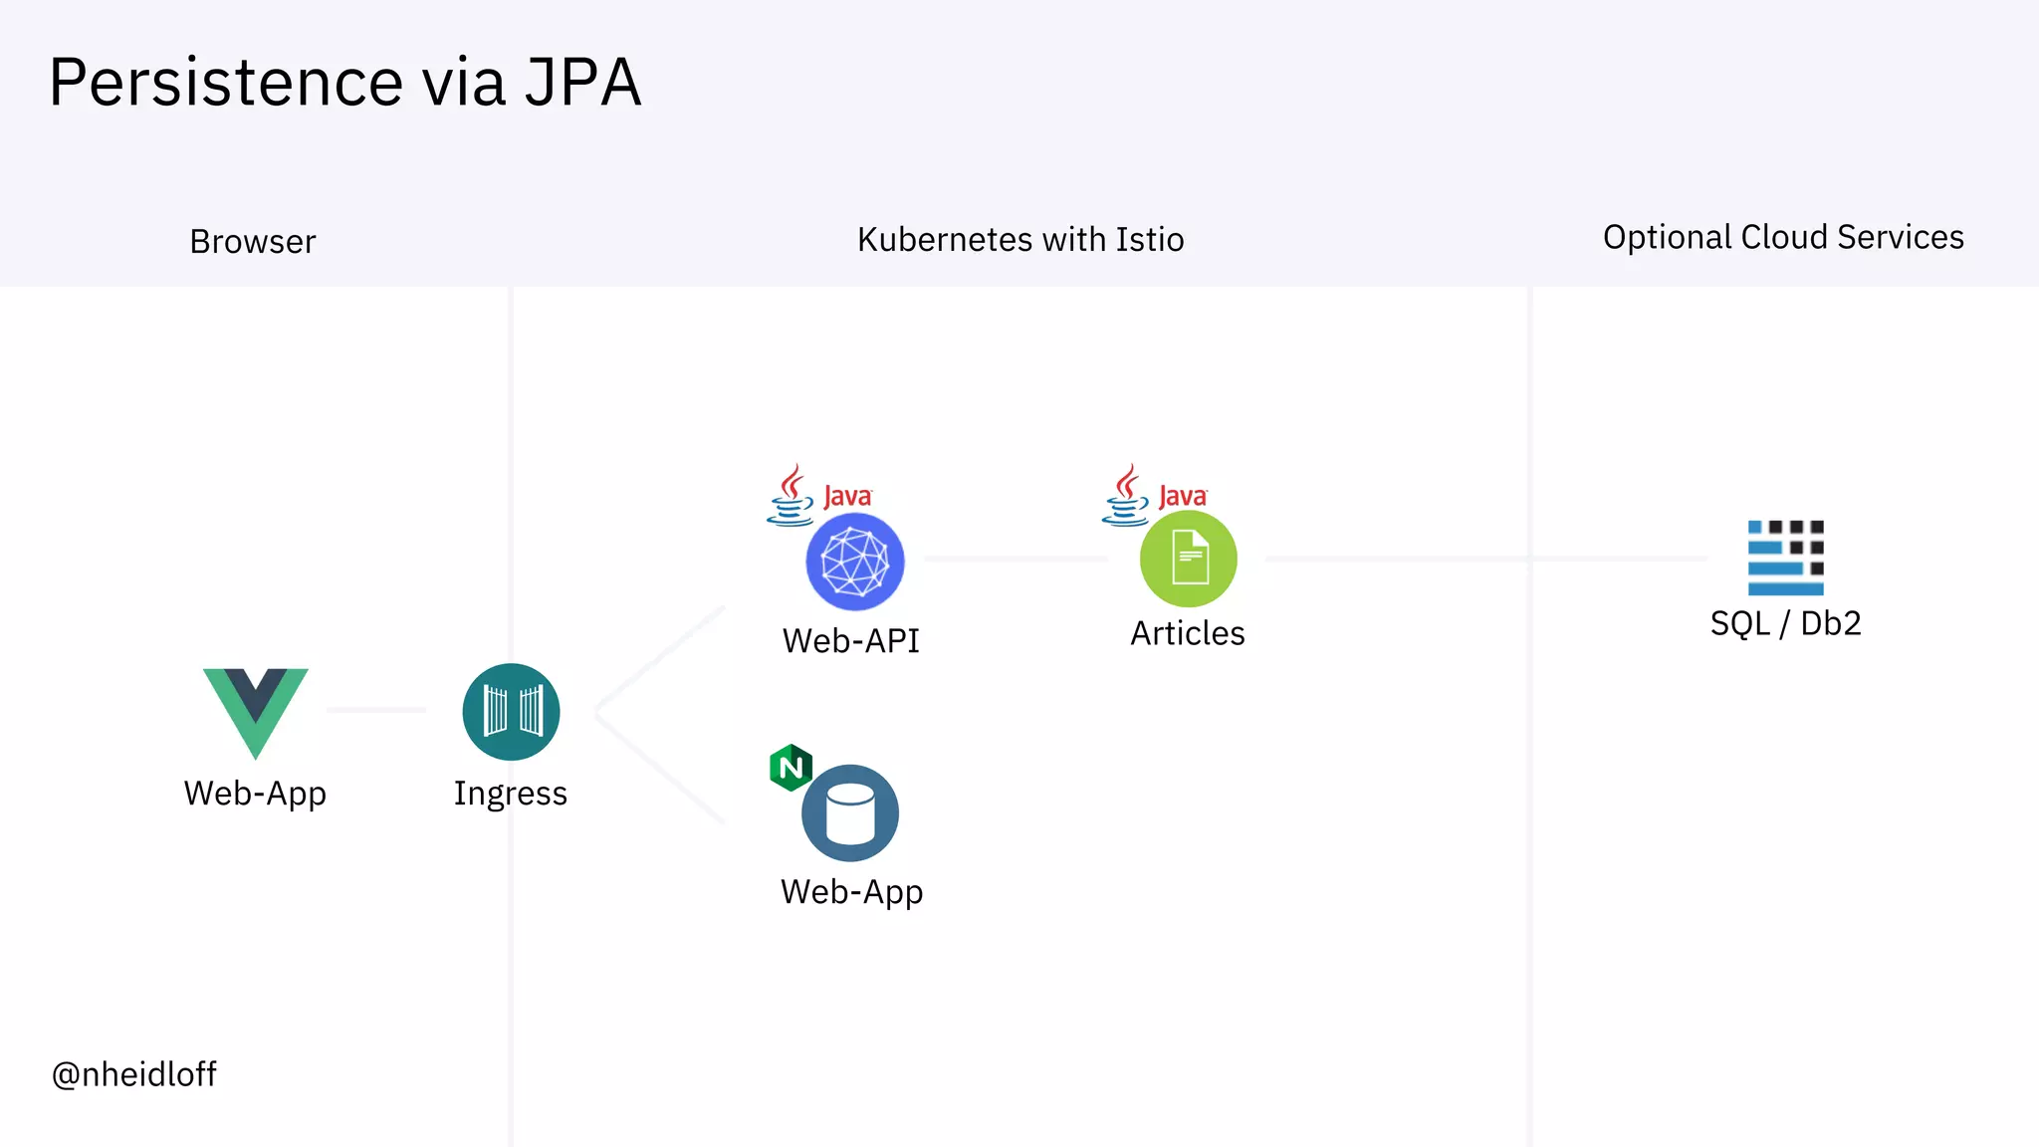This screenshot has height=1147, width=2039.
Task: Click the @nheidloff handle
Action: (133, 1074)
